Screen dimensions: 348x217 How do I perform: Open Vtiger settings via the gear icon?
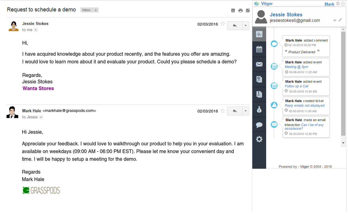(259, 139)
